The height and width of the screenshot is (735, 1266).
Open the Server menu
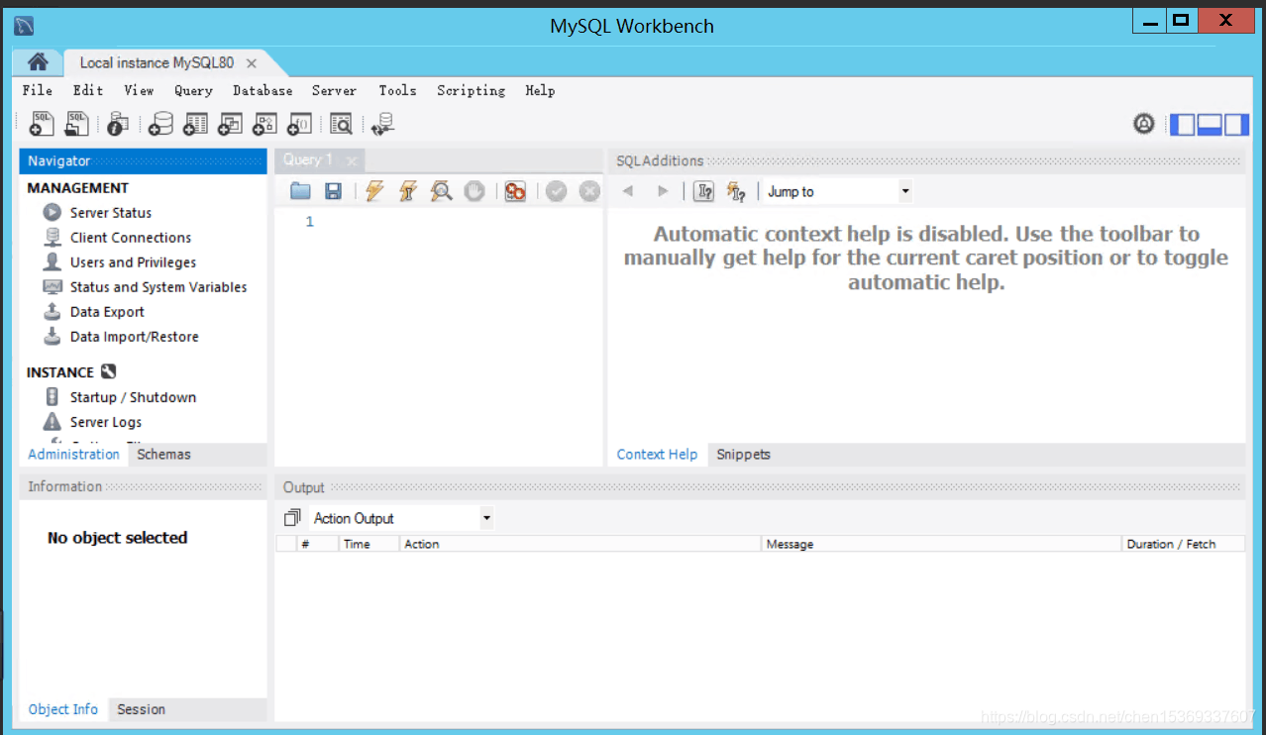334,90
